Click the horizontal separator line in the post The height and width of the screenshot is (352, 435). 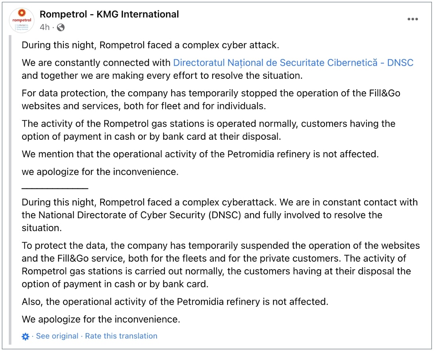[x=55, y=188]
